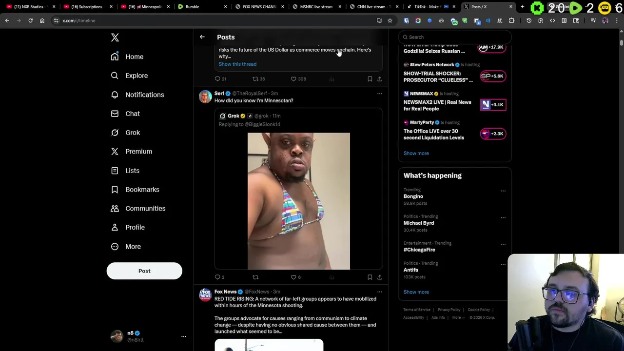Bookmark the post with 308 likes

[x=370, y=79]
